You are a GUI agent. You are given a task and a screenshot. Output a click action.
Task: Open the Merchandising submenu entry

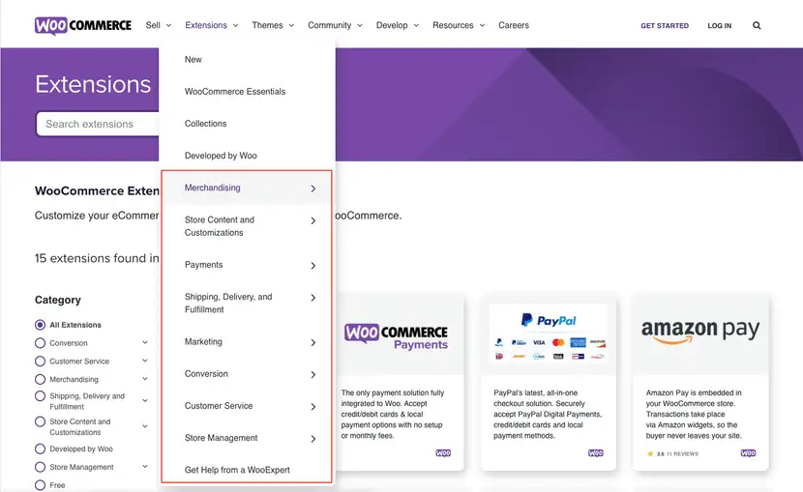coord(247,188)
